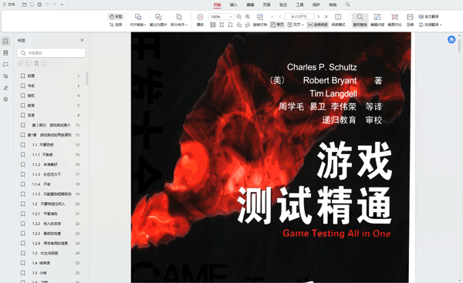This screenshot has height=283, width=463.
Task: Open thumbnails panel icon in left sidebar
Action: [x=5, y=53]
